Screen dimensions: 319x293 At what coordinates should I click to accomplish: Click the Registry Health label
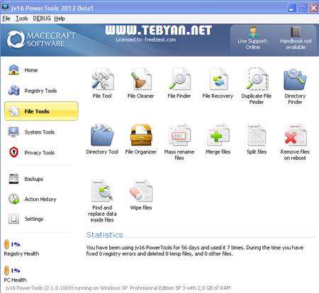point(21,254)
